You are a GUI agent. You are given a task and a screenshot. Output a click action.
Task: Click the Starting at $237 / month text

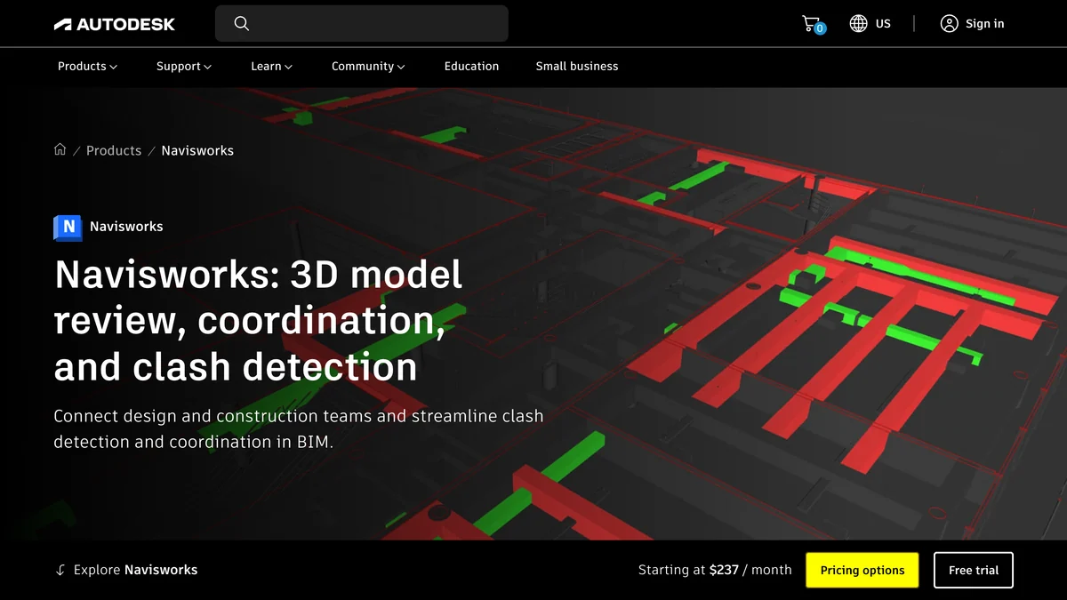pyautogui.click(x=715, y=571)
